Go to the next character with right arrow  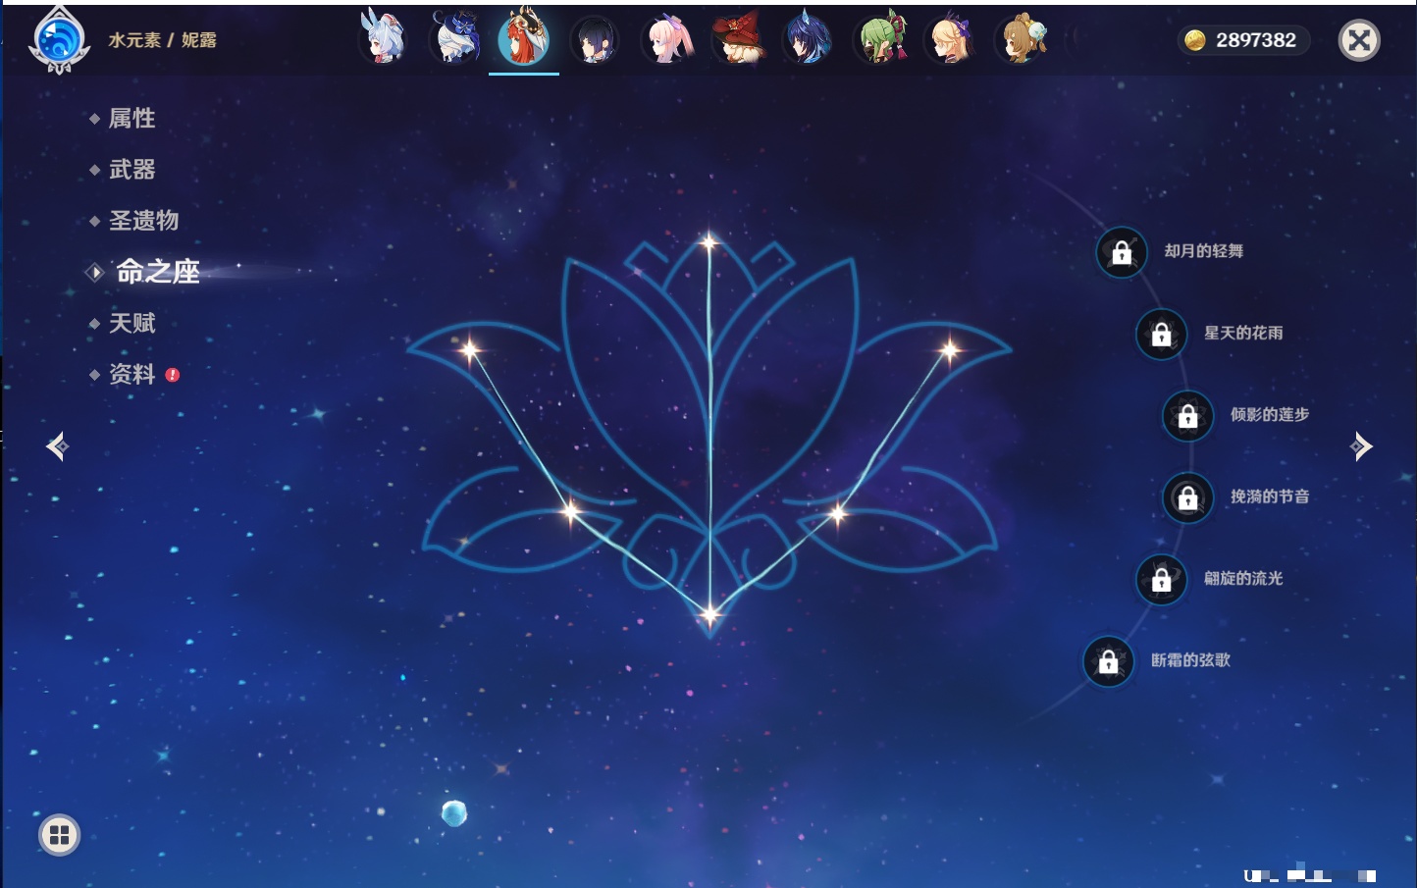1360,446
